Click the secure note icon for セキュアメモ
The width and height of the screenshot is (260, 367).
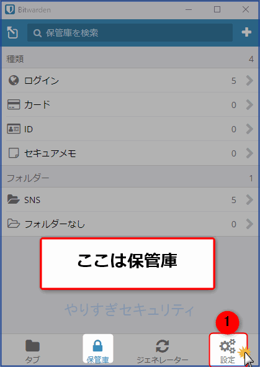14,153
